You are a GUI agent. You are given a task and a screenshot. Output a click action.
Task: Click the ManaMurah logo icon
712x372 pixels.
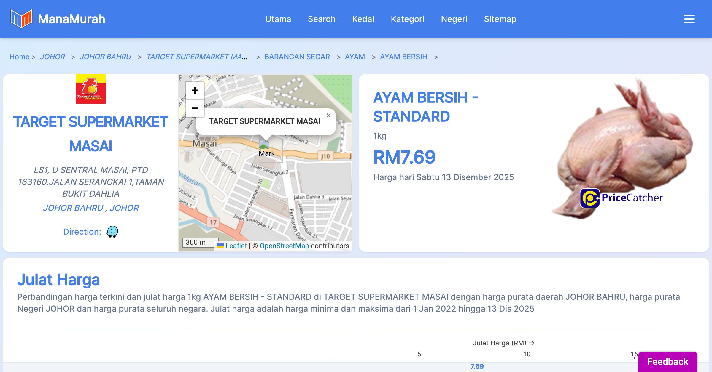(21, 19)
